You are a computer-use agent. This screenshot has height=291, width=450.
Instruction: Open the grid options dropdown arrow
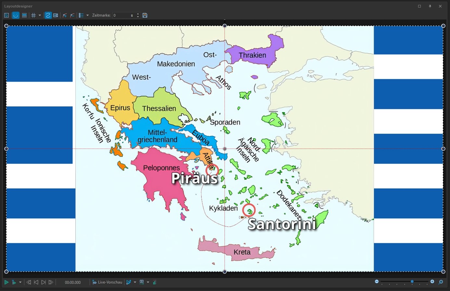40,15
